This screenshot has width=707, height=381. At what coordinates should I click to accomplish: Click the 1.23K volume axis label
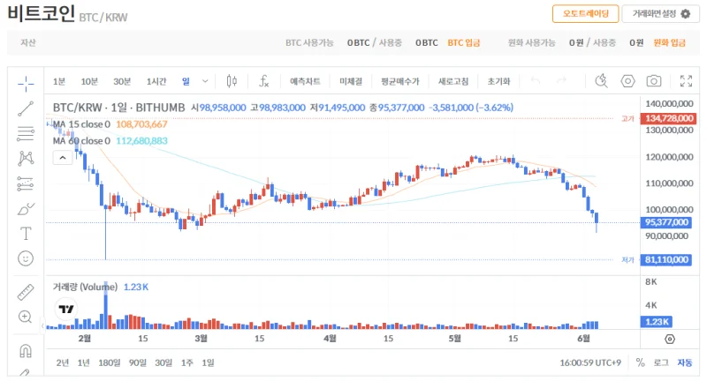coord(657,322)
